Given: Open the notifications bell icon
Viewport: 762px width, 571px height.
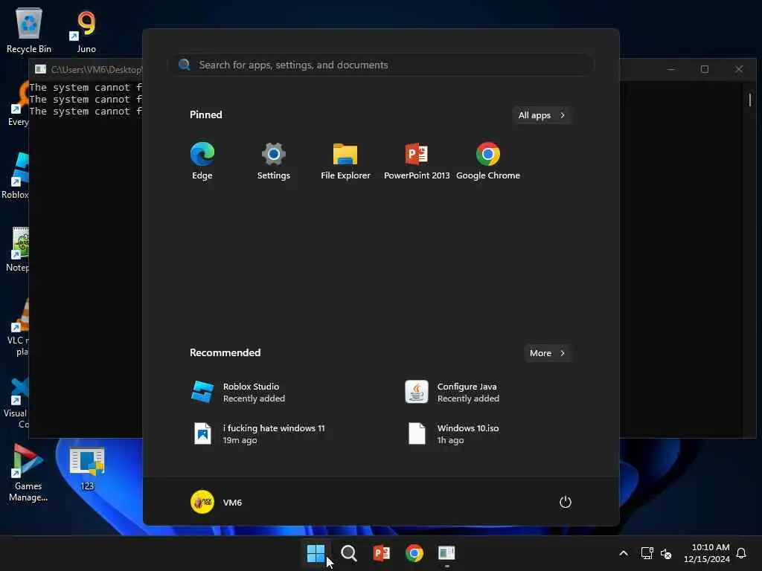Looking at the screenshot, I should click(x=741, y=553).
